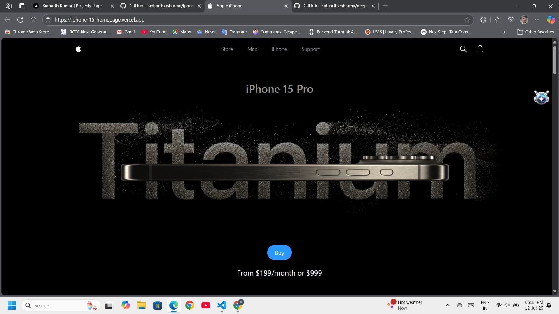Screen dimensions: 559x314
Task: Open Microsoft Store from taskbar
Action: click(x=158, y=305)
